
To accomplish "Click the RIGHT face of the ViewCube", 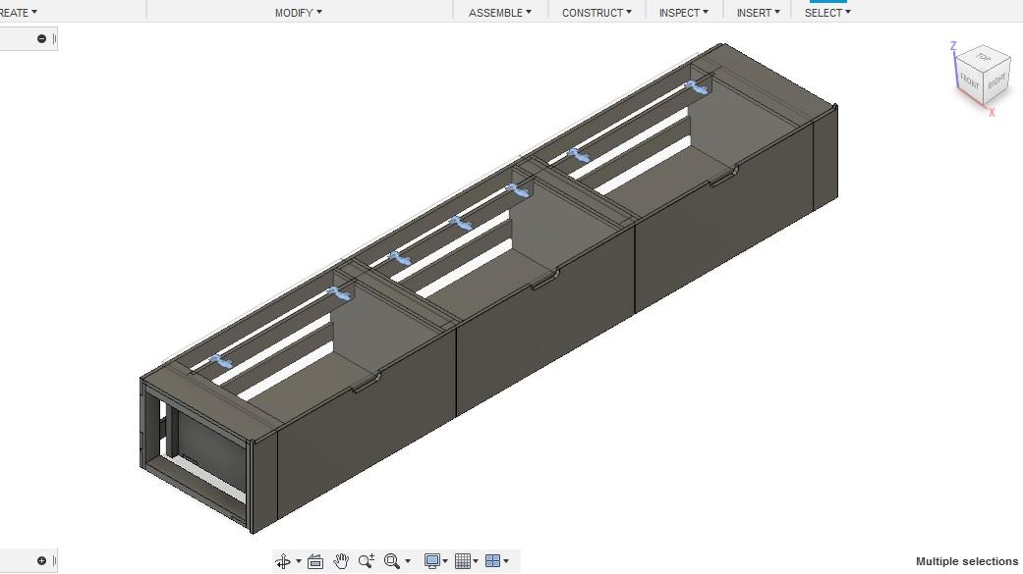I will point(996,81).
